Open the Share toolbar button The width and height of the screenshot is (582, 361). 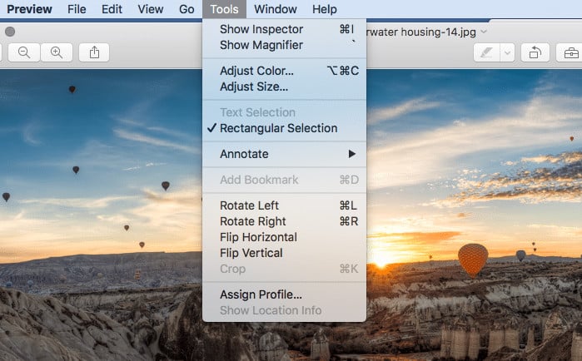coord(94,52)
